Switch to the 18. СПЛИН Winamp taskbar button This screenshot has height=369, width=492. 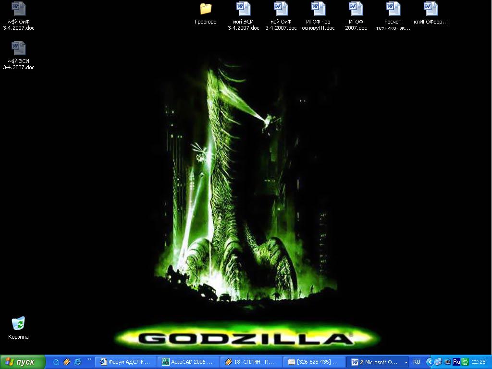click(251, 362)
